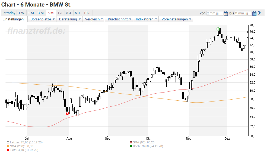Click the pink SMA (90) legend swatch
267x154 pixels.
pyautogui.click(x=131, y=142)
